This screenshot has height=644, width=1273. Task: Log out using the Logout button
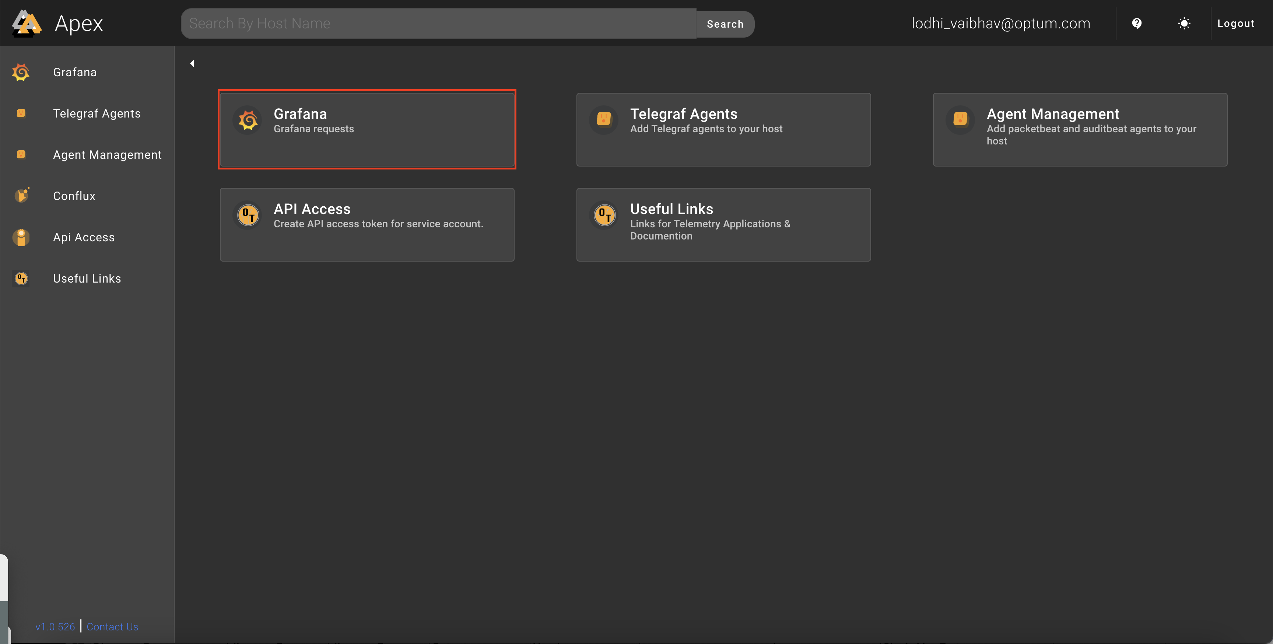point(1235,23)
